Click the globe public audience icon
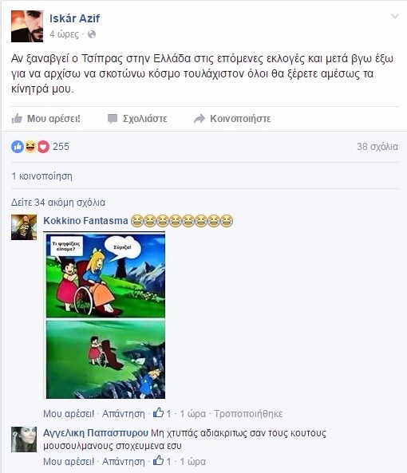 (x=92, y=34)
